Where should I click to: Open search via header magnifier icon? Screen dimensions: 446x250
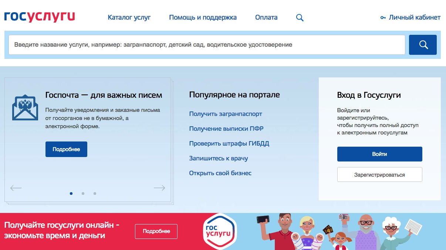300,17
